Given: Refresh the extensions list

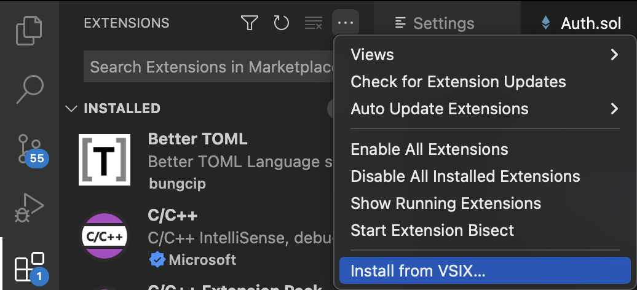Looking at the screenshot, I should pos(281,23).
